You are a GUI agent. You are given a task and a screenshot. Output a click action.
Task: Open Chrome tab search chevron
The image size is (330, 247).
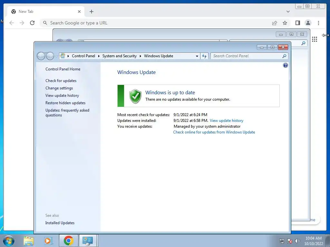(x=288, y=12)
